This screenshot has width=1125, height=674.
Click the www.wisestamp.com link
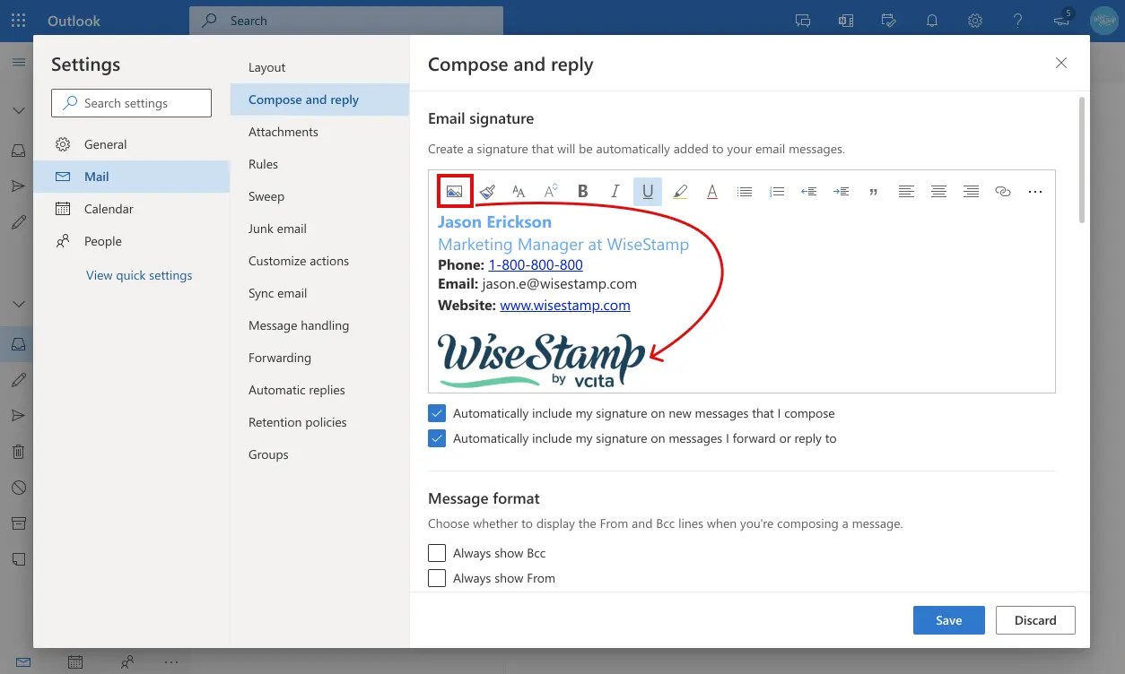[565, 305]
